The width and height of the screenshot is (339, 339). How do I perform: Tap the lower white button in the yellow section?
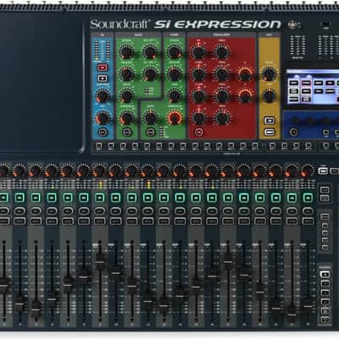[270, 132]
